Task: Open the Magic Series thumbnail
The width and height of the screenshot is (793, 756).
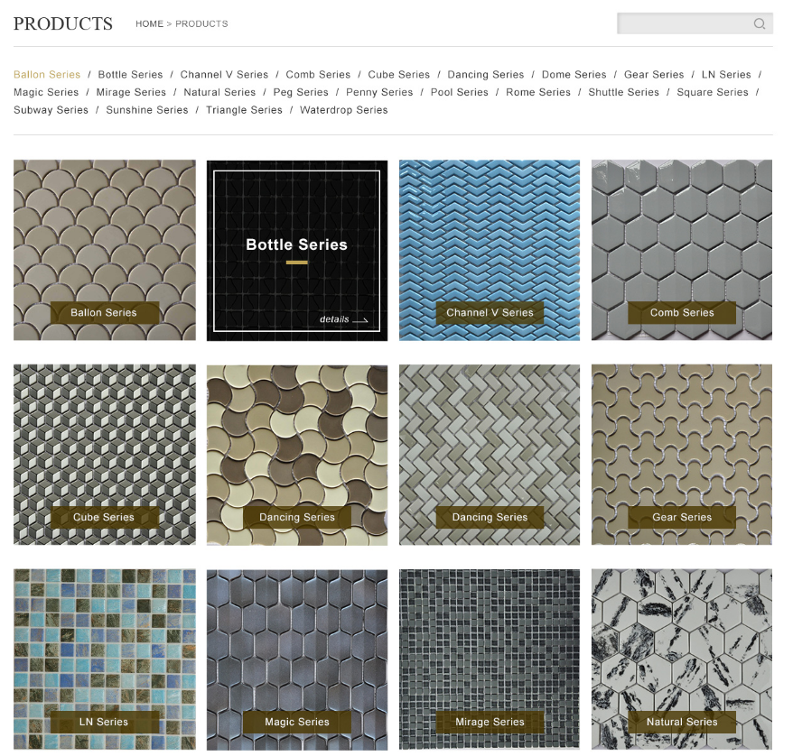Action: 297,659
